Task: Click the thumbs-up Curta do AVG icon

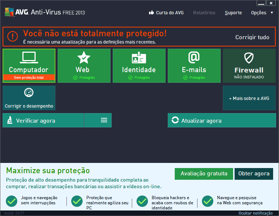Action: coord(151,12)
